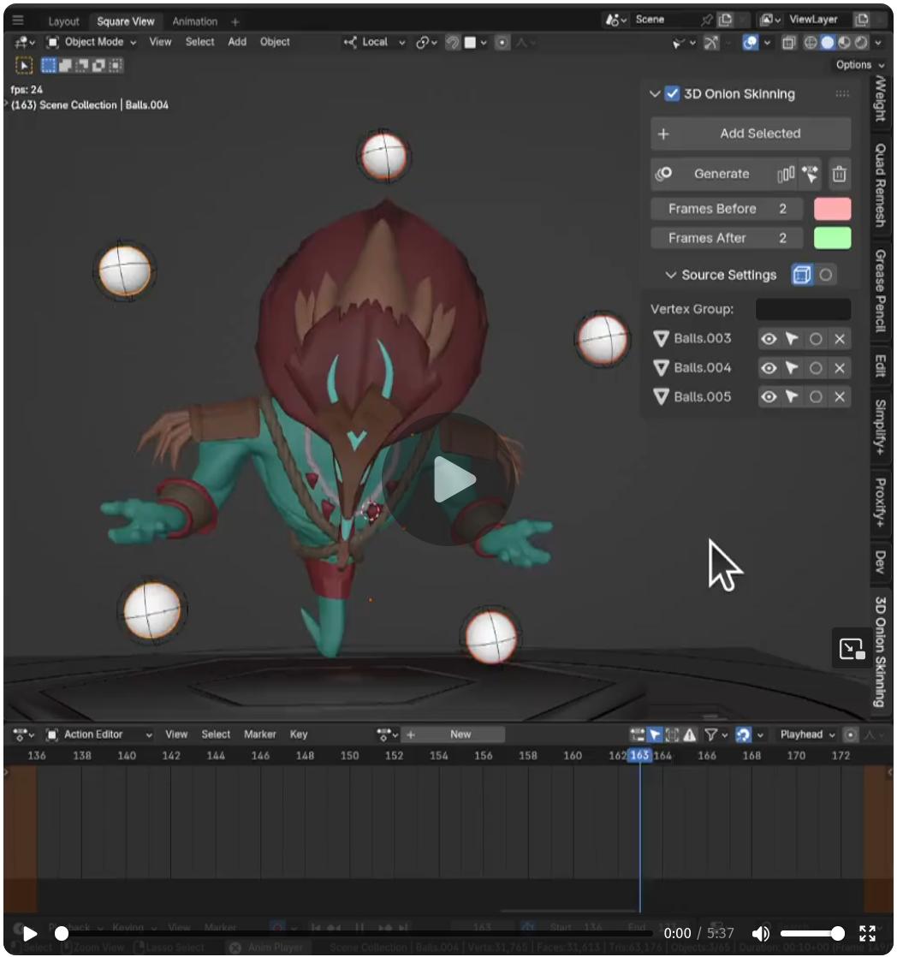Switch to rendered shading icon
The width and height of the screenshot is (897, 957).
[861, 43]
